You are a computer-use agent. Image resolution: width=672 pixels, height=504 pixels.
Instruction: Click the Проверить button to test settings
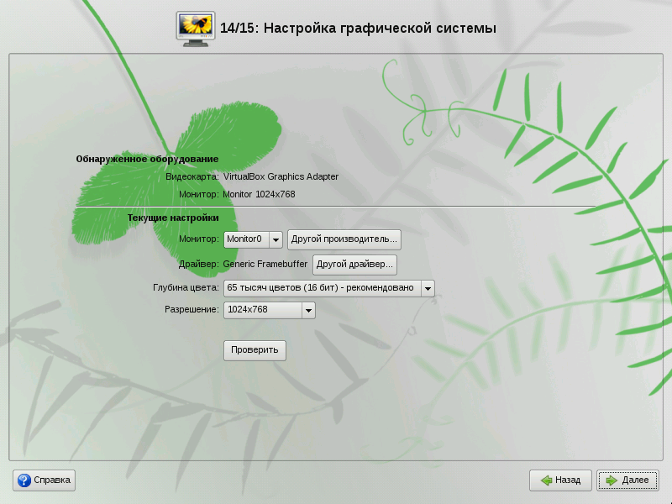coord(255,350)
